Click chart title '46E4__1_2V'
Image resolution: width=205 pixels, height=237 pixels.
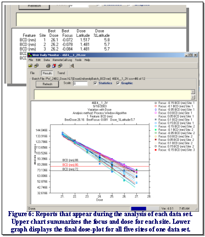tap(99, 103)
